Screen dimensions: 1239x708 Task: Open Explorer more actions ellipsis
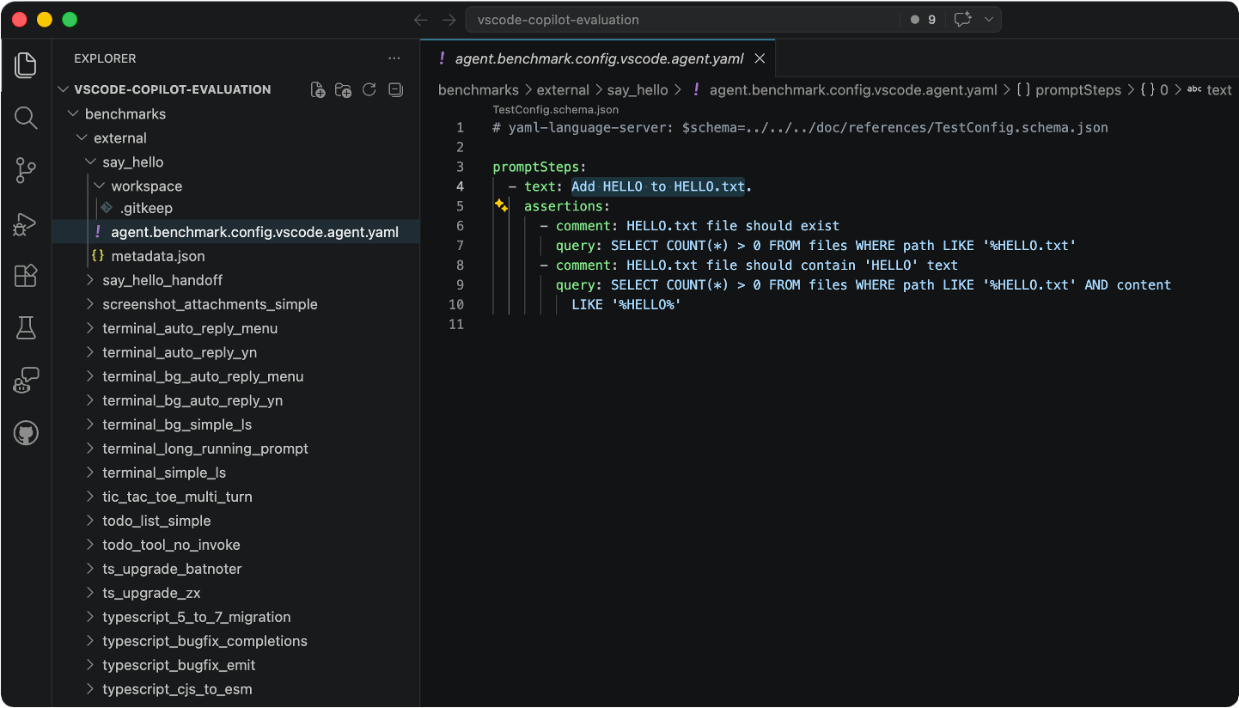pos(394,58)
